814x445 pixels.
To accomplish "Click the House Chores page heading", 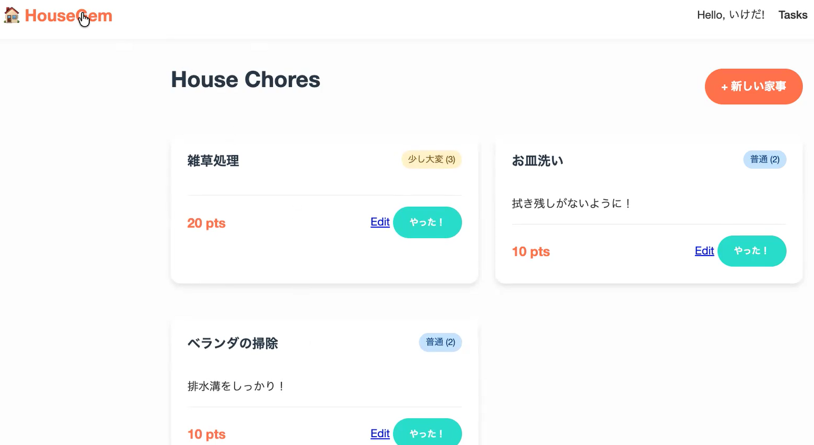I will click(246, 80).
